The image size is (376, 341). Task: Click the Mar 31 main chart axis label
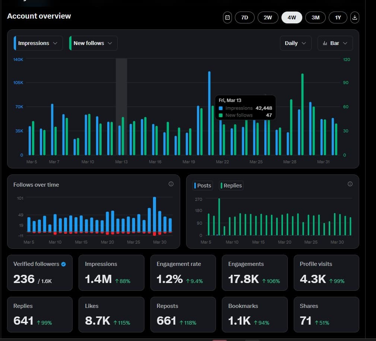point(323,162)
